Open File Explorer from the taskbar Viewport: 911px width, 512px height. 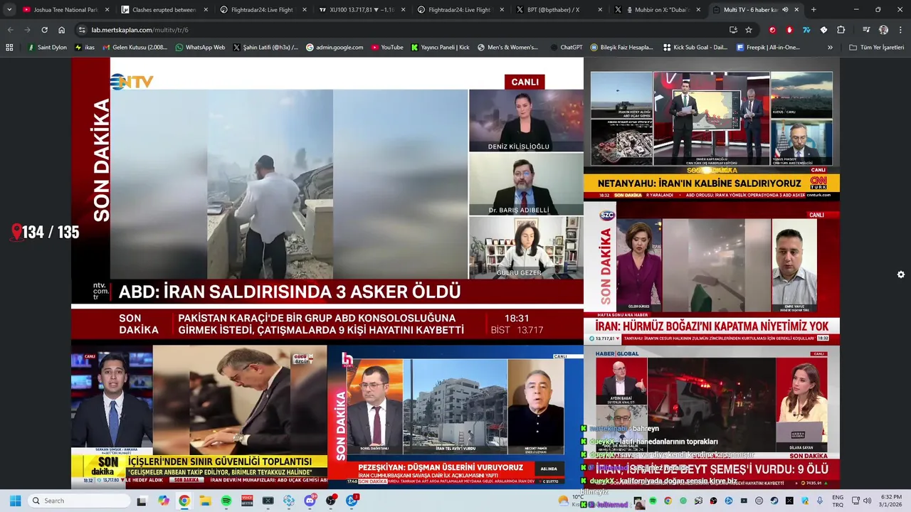(205, 501)
